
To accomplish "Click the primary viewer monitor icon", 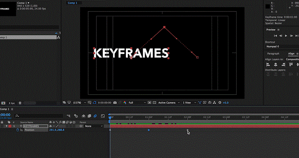I will 69,103.
